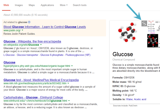Expand the arrow beside the hyperphysics URL
The height and width of the screenshot is (110, 160).
coord(72,66)
